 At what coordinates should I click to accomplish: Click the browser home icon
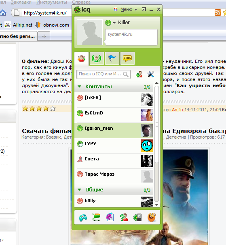pyautogui.click(x=3, y=12)
